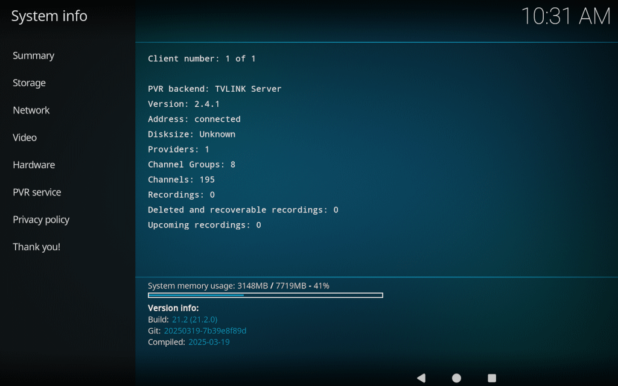Tap the Android back triangle icon
The height and width of the screenshot is (386, 618).
click(421, 378)
